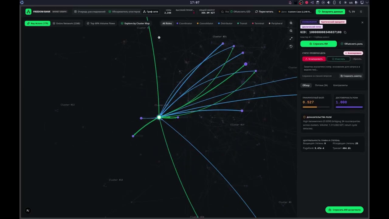The width and height of the screenshot is (389, 219).
Task: Open the Очередь расследований tab
Action: [x=90, y=12]
